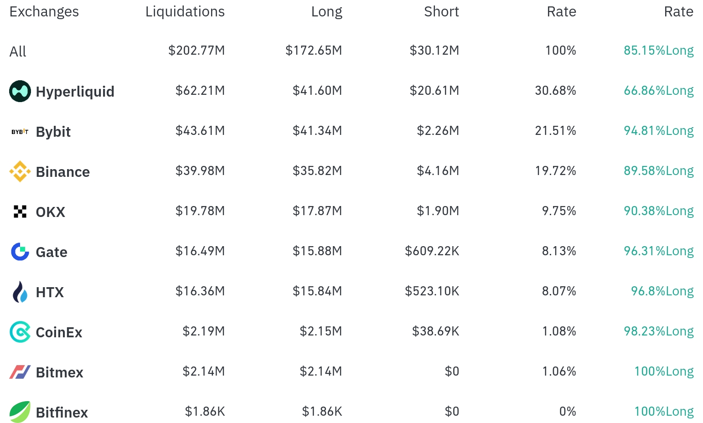Click the Exchanges column header
Viewport: 703px width, 423px height.
pos(44,12)
